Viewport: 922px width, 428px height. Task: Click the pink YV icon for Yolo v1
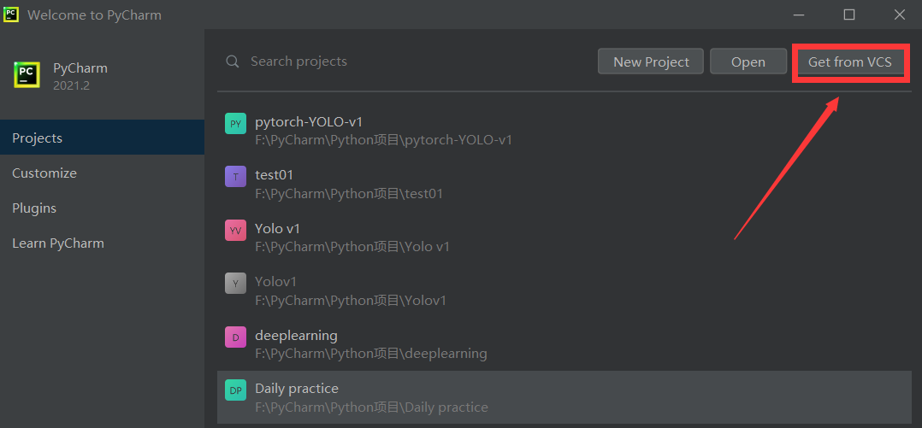(x=235, y=230)
